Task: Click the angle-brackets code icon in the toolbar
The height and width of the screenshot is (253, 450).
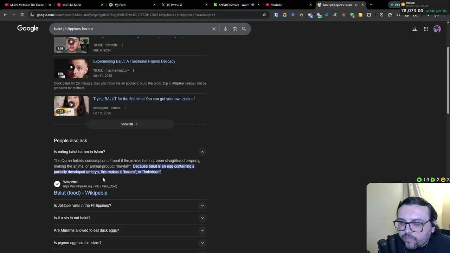Action: pyautogui.click(x=398, y=15)
